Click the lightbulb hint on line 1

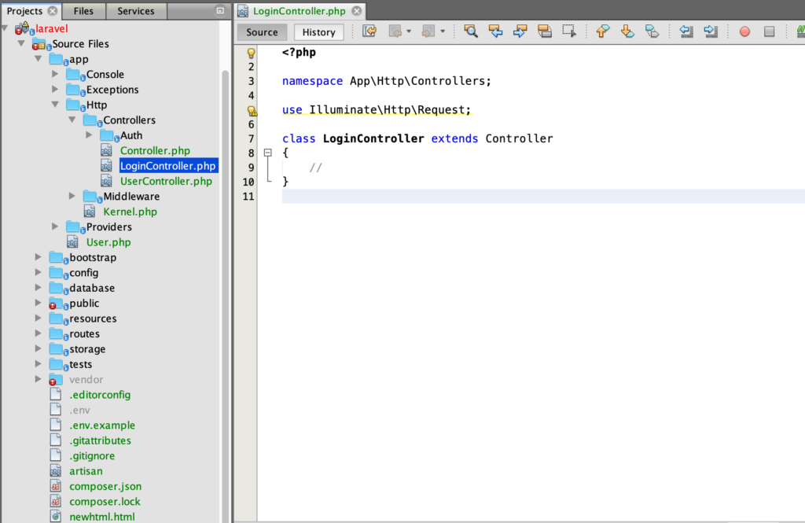click(x=251, y=52)
